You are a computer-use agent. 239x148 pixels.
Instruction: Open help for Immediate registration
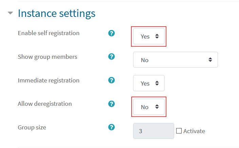pyautogui.click(x=111, y=80)
